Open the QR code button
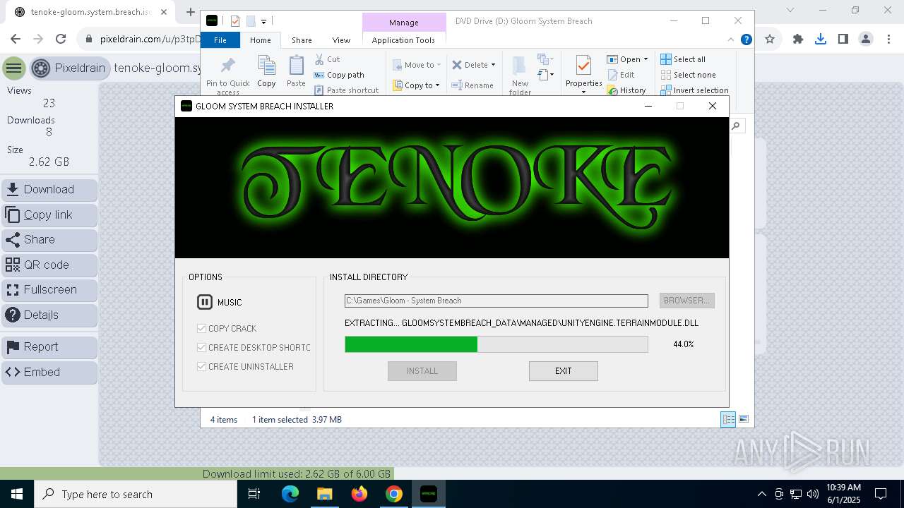This screenshot has height=508, width=904. coord(49,265)
